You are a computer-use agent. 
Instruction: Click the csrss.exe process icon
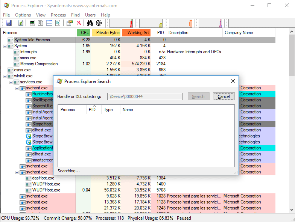pos(10,70)
